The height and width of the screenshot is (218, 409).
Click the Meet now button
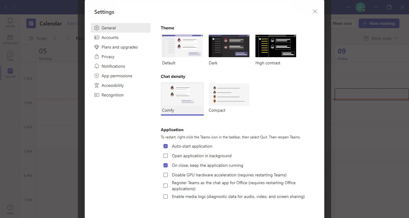point(340,23)
